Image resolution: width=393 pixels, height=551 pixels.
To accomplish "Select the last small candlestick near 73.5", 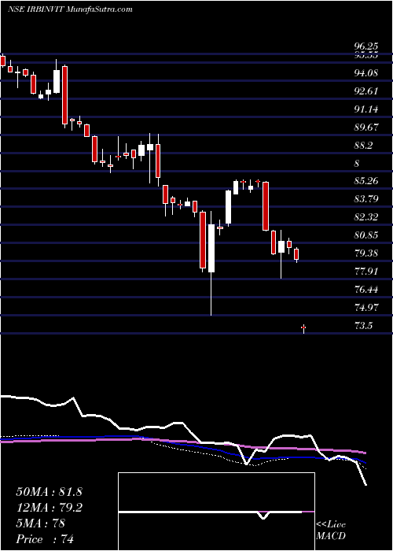I will [x=303, y=328].
